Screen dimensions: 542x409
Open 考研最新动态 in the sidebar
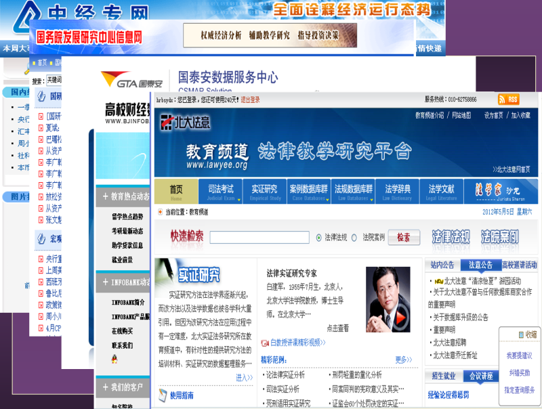click(x=127, y=231)
